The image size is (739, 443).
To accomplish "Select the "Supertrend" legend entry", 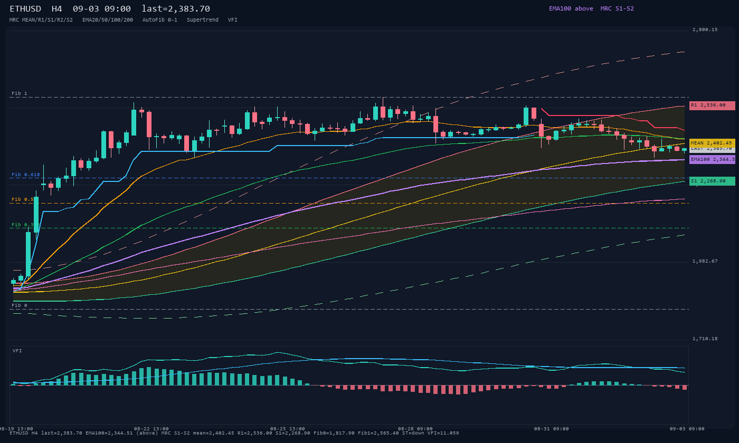I will pos(203,20).
